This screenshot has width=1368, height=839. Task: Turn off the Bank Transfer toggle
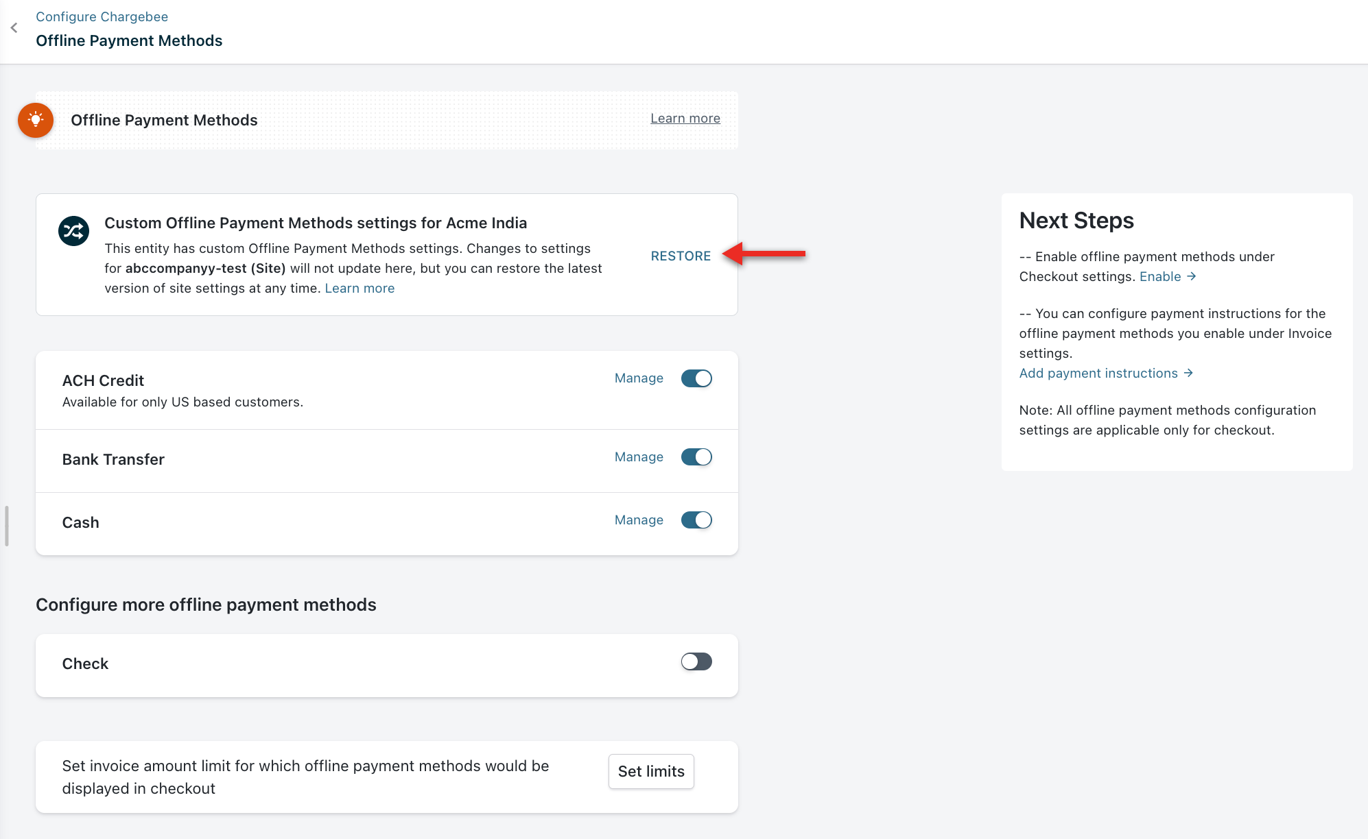point(696,457)
